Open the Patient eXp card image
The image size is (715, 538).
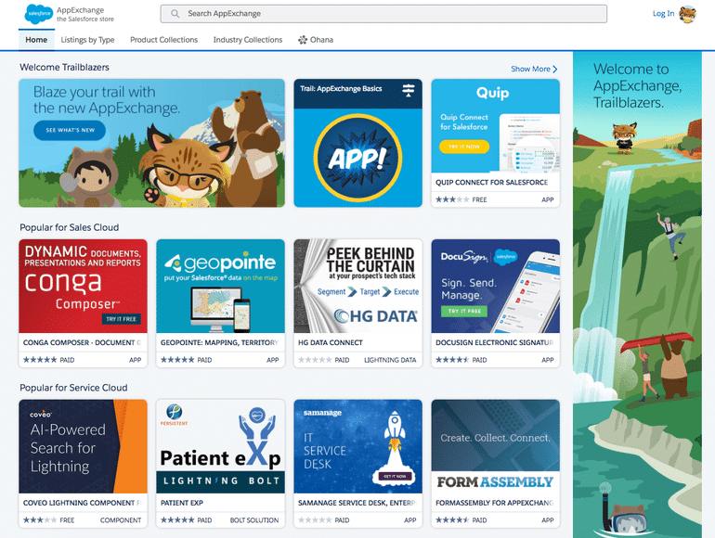click(221, 446)
